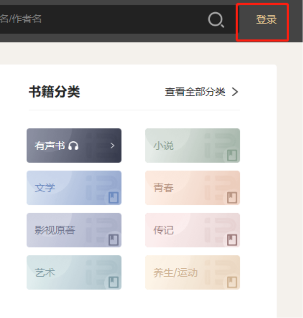The image size is (303, 318).
Task: Open the 传记 category
Action: 192,230
